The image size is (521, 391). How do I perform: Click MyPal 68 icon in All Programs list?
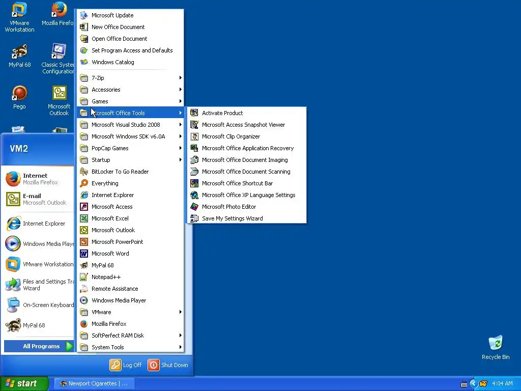click(84, 265)
